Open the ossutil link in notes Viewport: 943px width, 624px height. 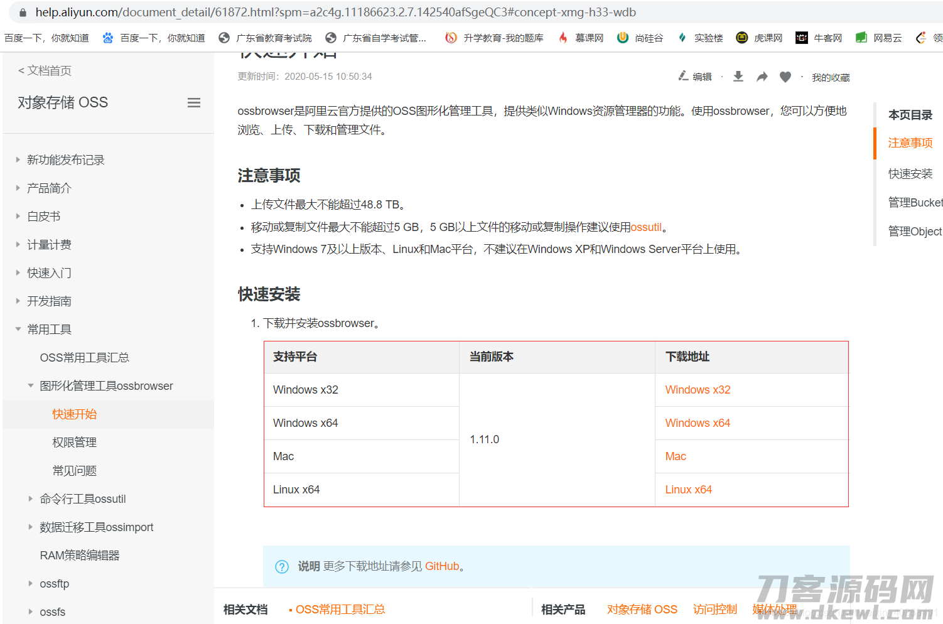click(646, 227)
